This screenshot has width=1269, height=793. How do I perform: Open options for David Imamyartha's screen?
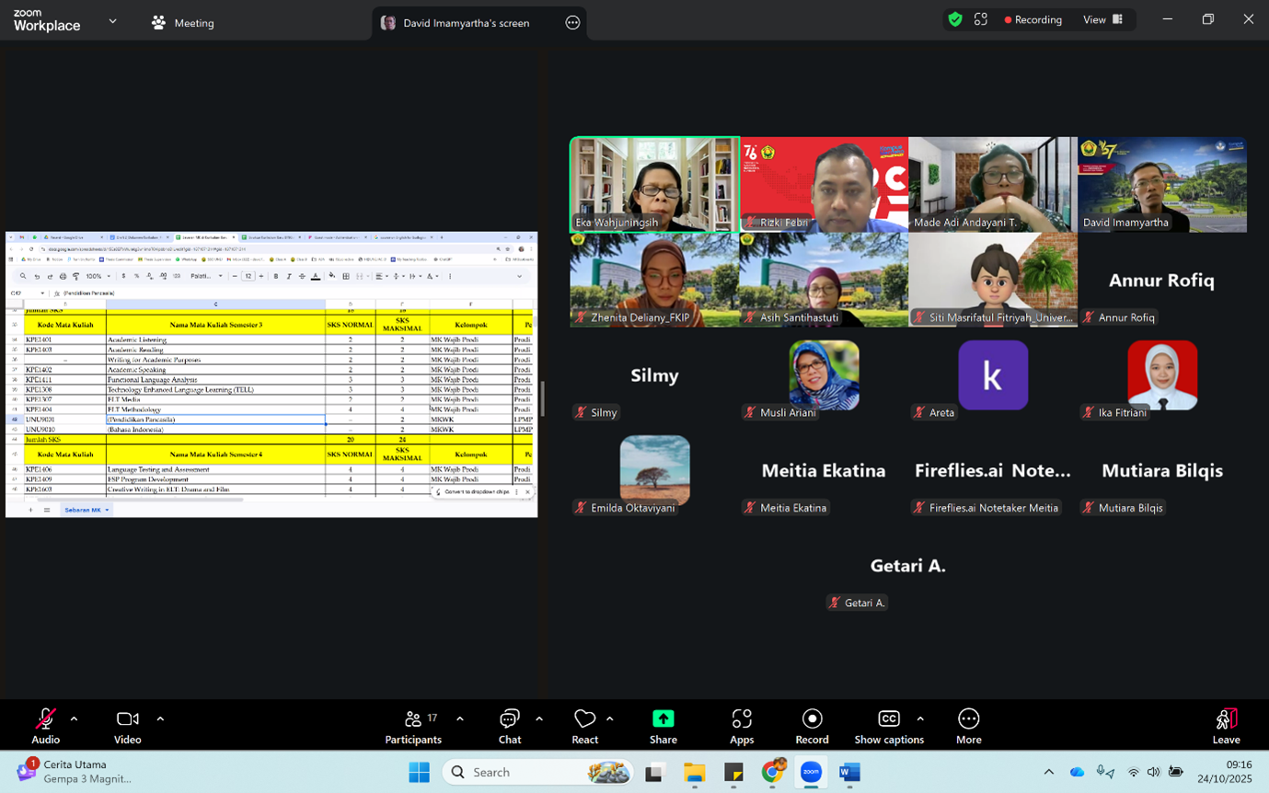click(572, 23)
